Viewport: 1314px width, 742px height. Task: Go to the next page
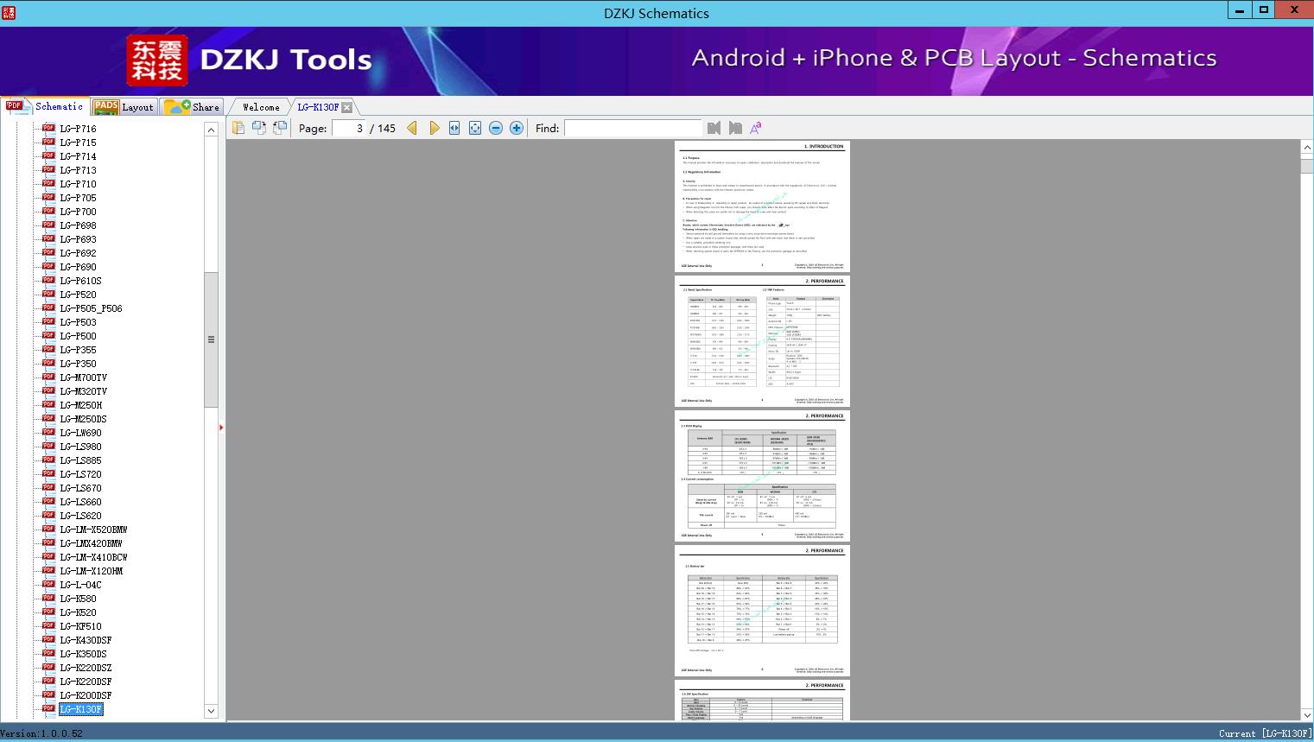(434, 128)
